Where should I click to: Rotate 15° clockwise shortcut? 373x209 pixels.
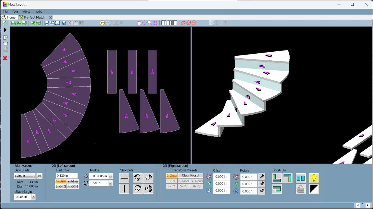point(138,189)
